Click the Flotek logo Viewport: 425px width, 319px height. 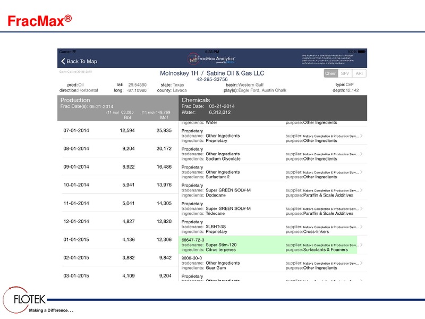click(24, 300)
